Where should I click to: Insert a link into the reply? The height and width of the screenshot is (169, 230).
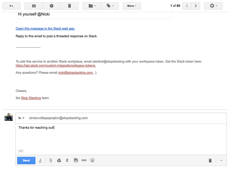coord(84,160)
